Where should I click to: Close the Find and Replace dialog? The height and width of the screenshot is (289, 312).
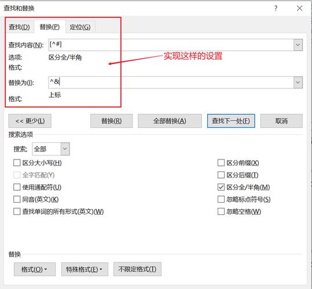299,8
